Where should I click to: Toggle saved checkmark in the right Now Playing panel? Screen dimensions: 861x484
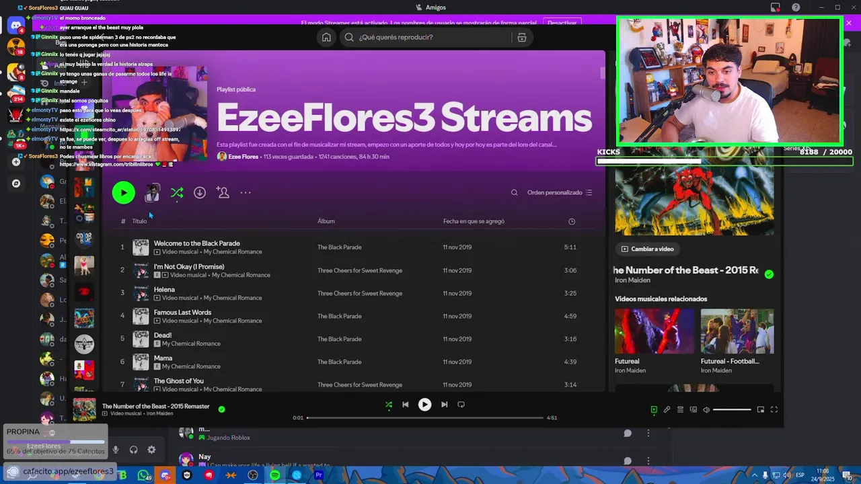click(769, 274)
